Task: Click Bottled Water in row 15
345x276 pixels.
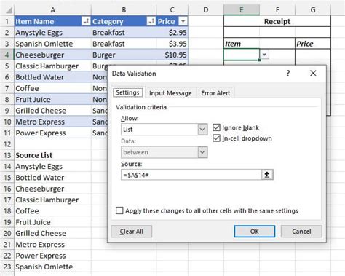Action: pyautogui.click(x=52, y=178)
